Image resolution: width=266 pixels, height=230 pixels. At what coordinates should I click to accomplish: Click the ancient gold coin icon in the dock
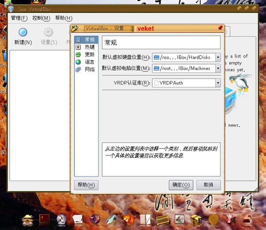click(214, 220)
